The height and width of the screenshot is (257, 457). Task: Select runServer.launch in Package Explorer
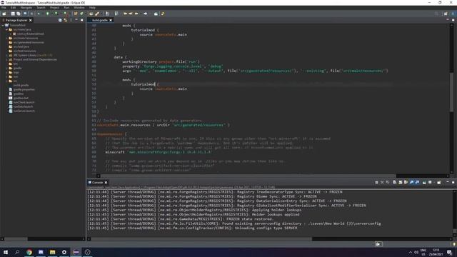24,111
